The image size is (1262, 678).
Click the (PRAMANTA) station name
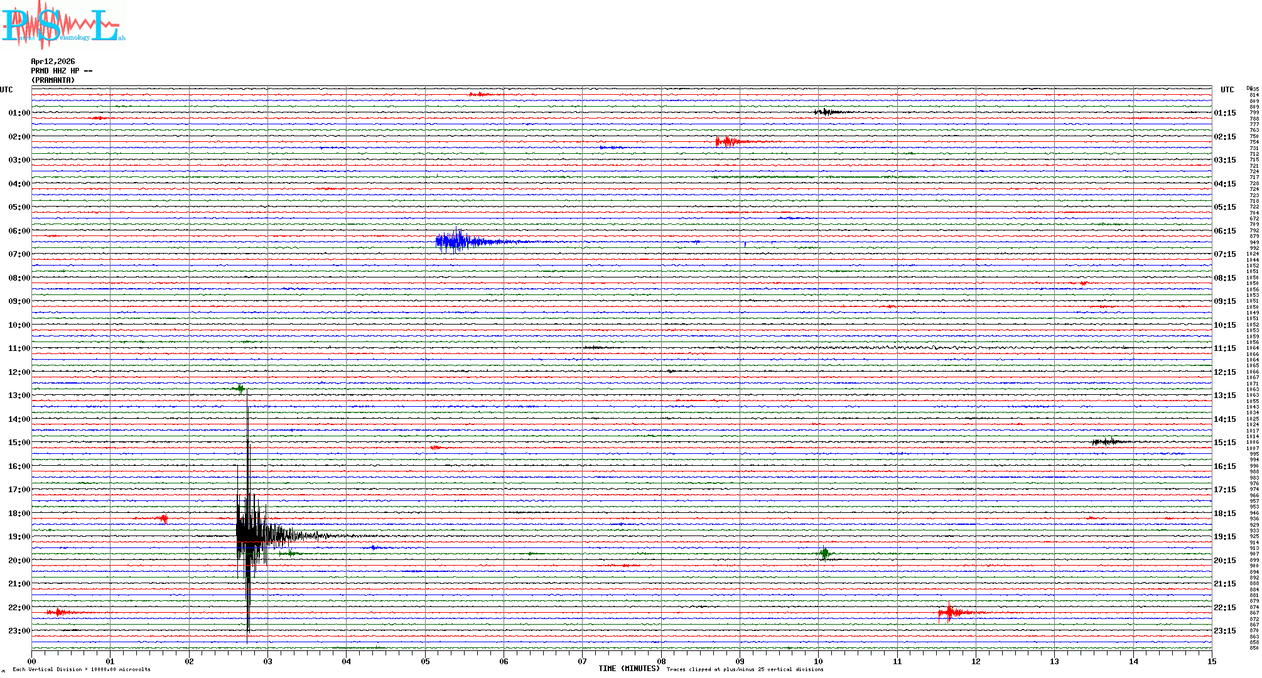coord(53,80)
